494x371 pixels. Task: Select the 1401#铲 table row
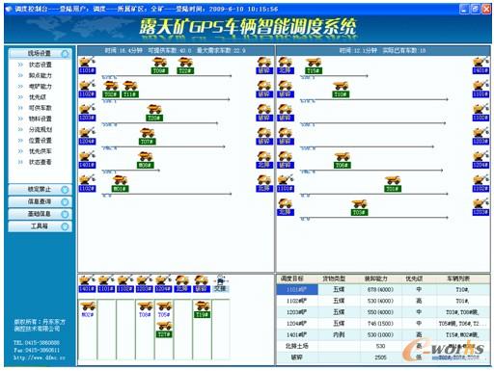383,334
